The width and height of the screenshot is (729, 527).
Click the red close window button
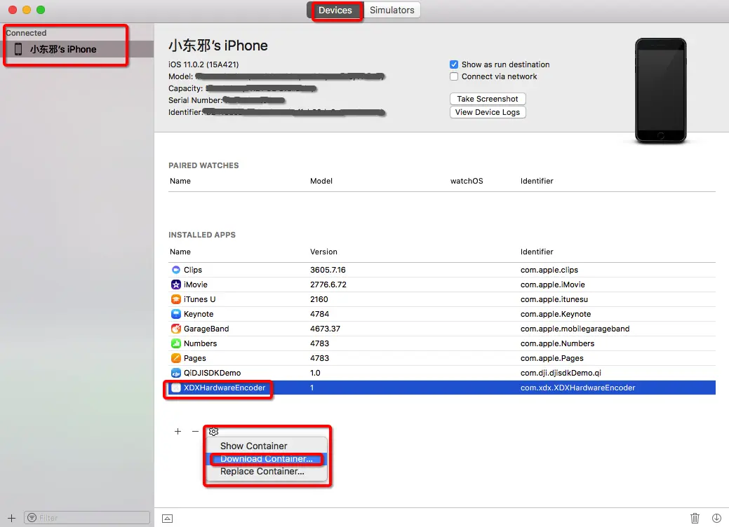(13, 10)
